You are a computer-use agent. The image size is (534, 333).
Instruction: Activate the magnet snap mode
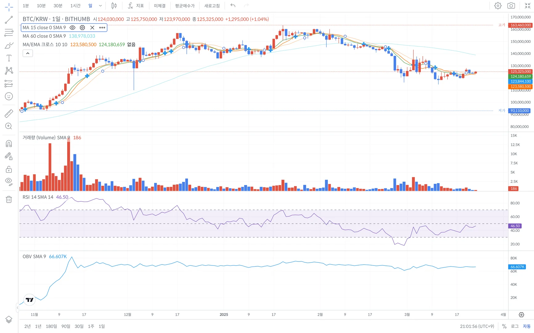(x=9, y=143)
